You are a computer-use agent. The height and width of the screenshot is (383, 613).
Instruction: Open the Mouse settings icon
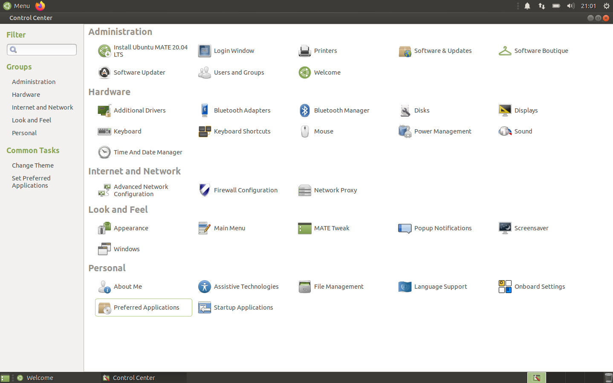(x=305, y=131)
